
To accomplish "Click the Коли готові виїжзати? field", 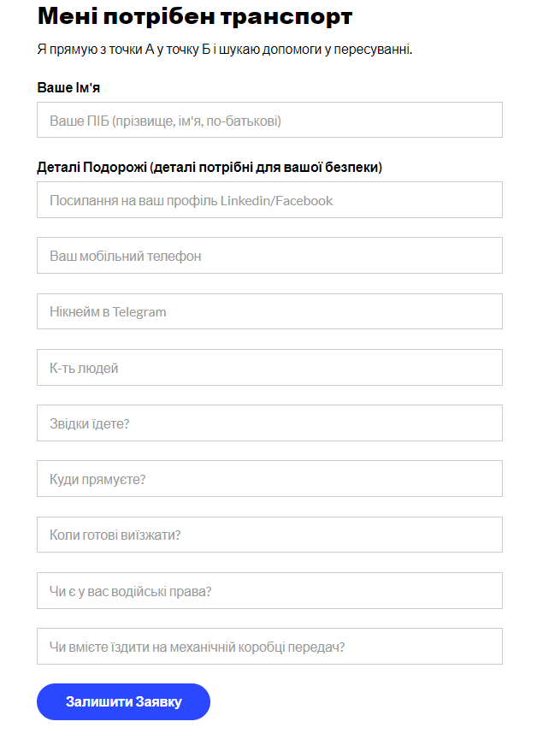I will 269,535.
